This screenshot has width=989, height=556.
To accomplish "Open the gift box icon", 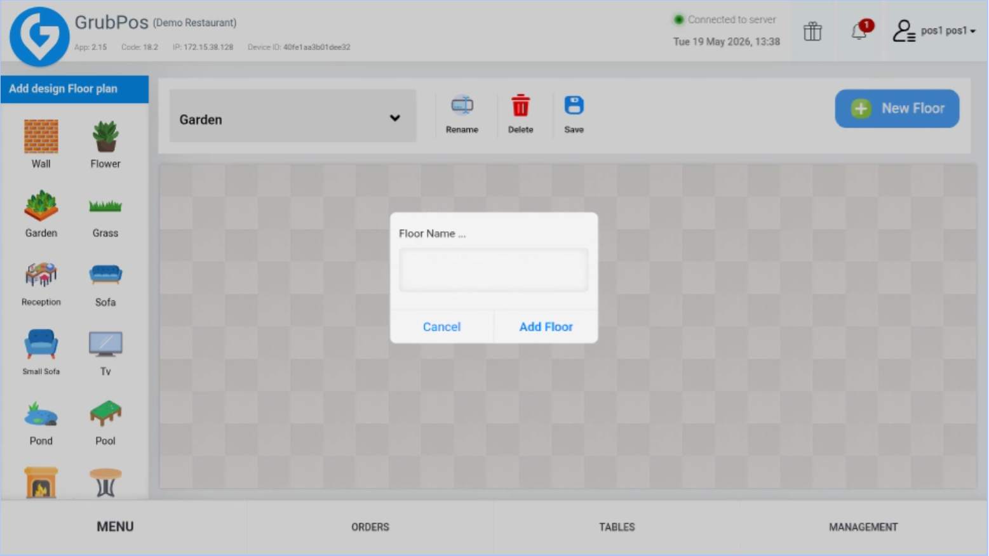I will point(812,31).
